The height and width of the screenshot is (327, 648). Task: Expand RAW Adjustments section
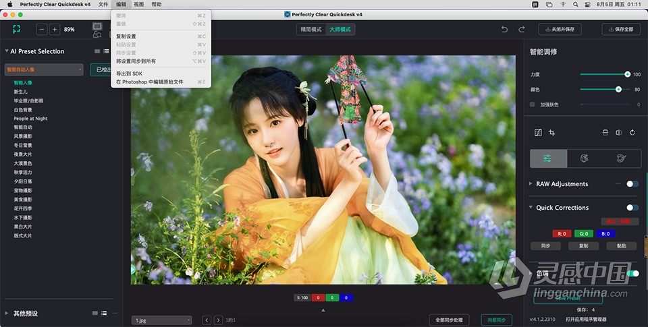point(531,184)
